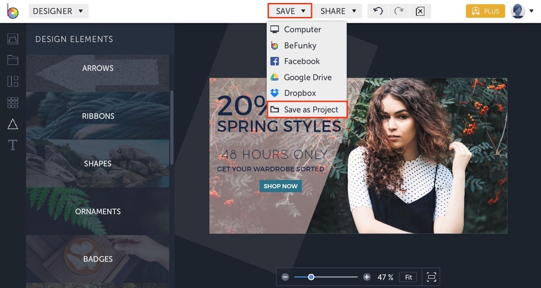The width and height of the screenshot is (541, 288).
Task: Click the Fit zoom button
Action: (x=408, y=277)
